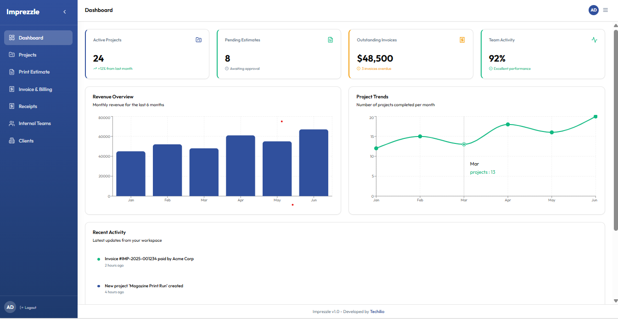The width and height of the screenshot is (618, 319).
Task: Open the Techilio link in footer
Action: tap(377, 312)
